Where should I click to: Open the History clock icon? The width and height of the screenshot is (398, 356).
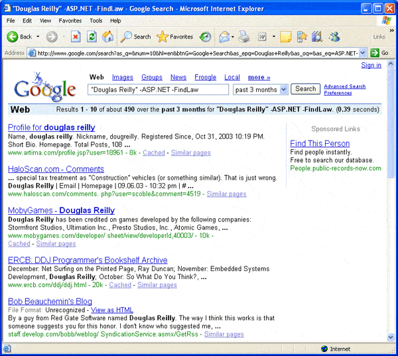click(x=205, y=37)
